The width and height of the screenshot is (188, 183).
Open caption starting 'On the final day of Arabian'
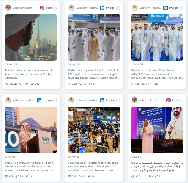(x=93, y=74)
